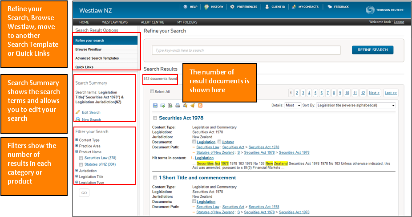Open the WESTLAW NEWS tab

(115, 22)
